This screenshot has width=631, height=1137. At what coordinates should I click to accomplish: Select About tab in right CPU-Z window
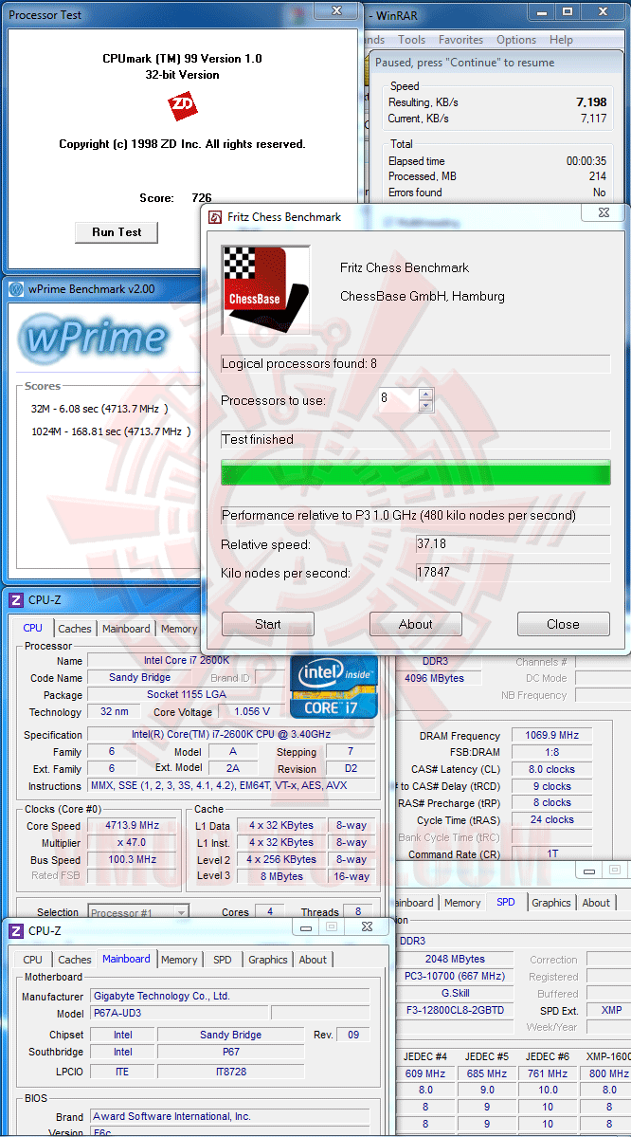[596, 903]
